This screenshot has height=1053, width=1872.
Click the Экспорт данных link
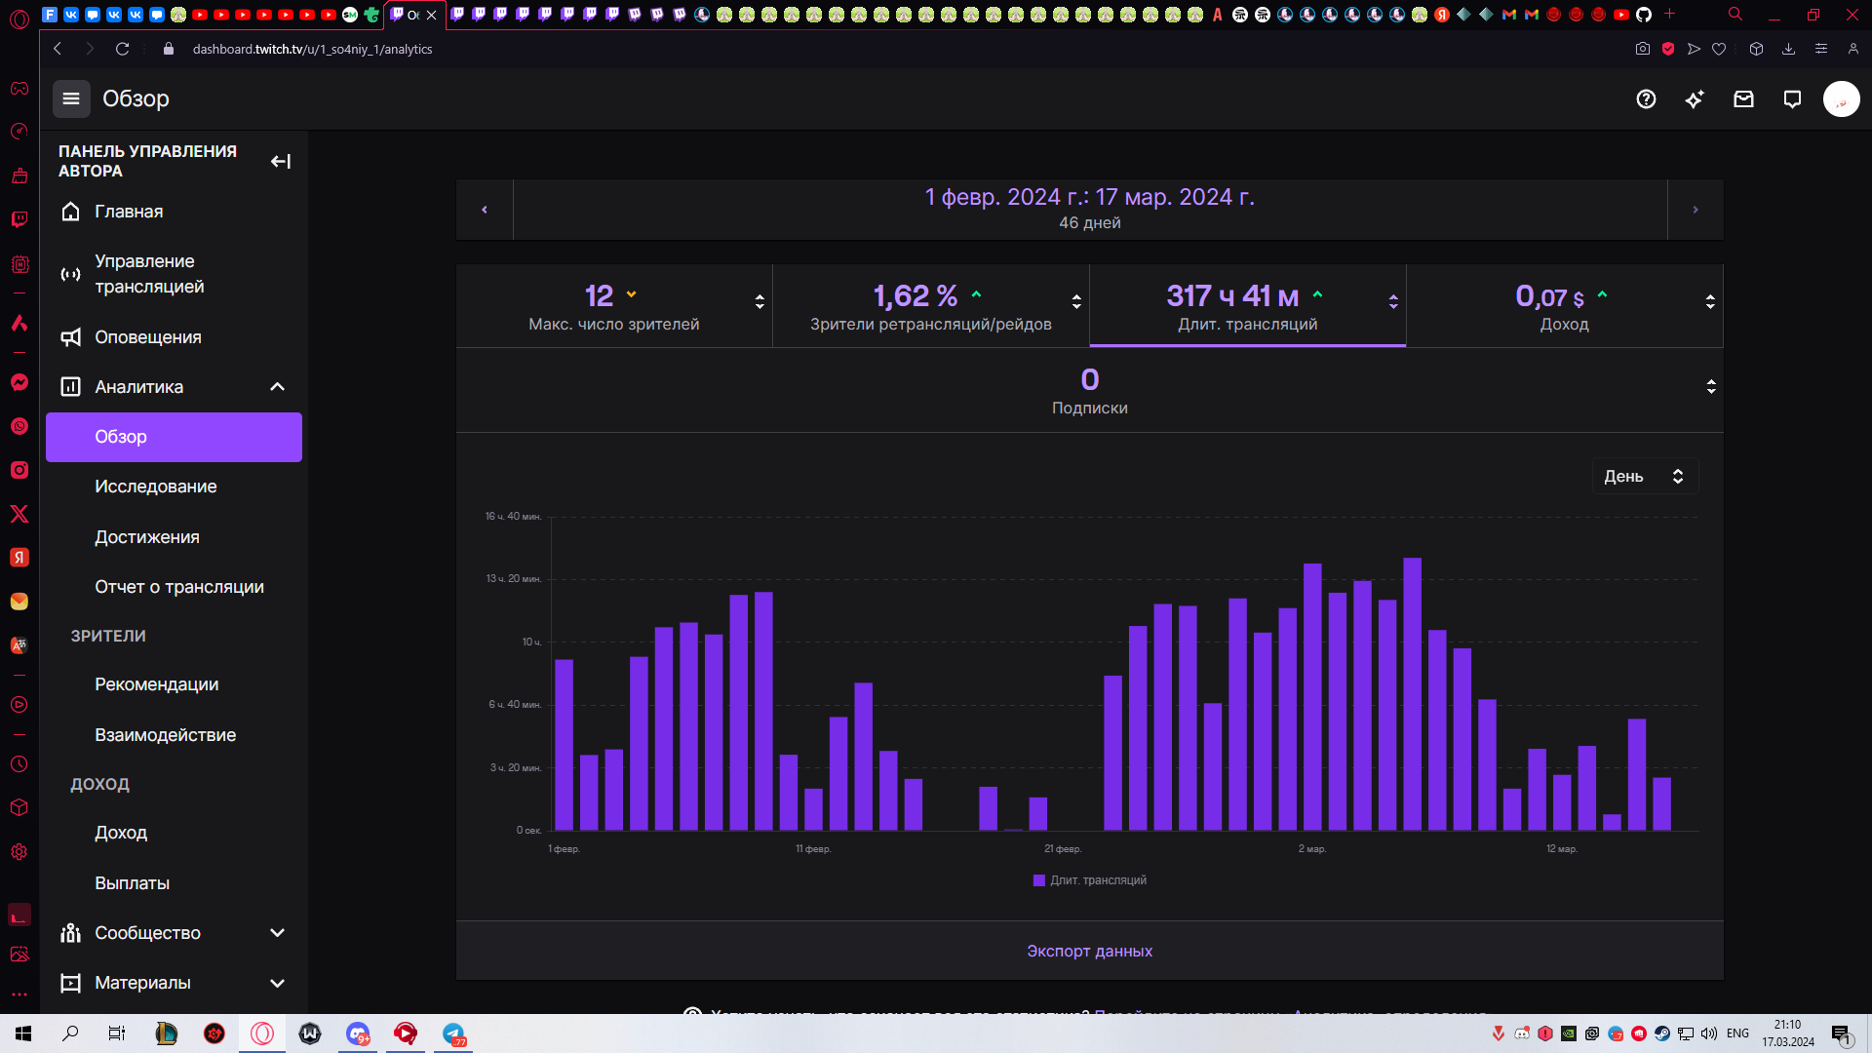(x=1089, y=951)
